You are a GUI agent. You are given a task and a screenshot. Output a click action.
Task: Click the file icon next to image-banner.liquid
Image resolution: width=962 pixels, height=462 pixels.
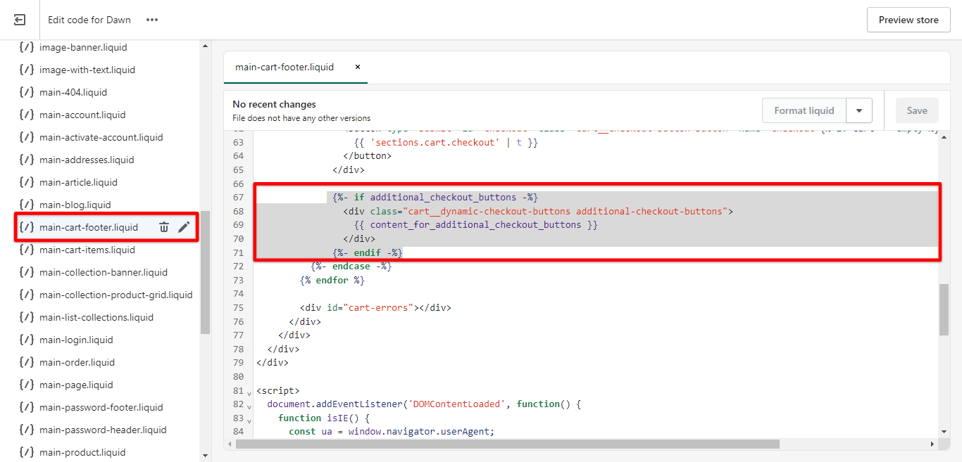tap(27, 47)
